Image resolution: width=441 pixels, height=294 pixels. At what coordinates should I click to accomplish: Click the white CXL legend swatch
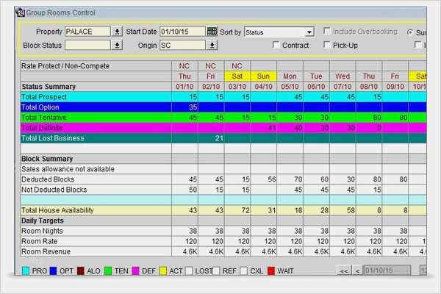pos(244,271)
